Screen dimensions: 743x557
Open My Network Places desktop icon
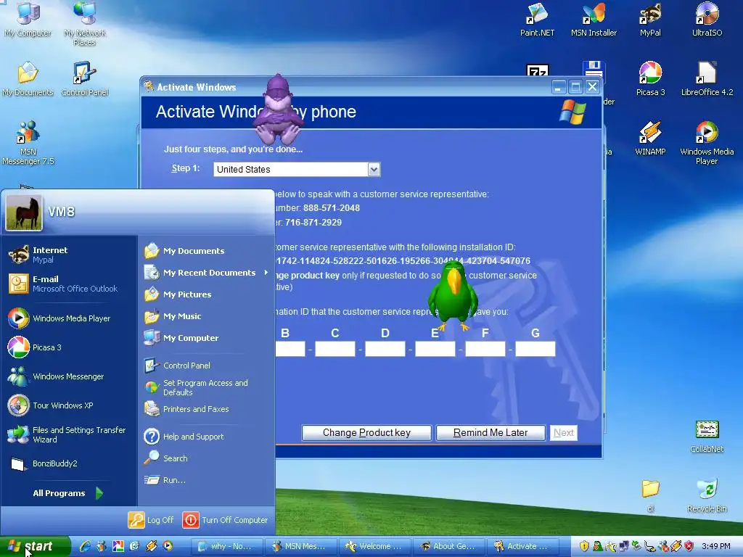click(85, 22)
